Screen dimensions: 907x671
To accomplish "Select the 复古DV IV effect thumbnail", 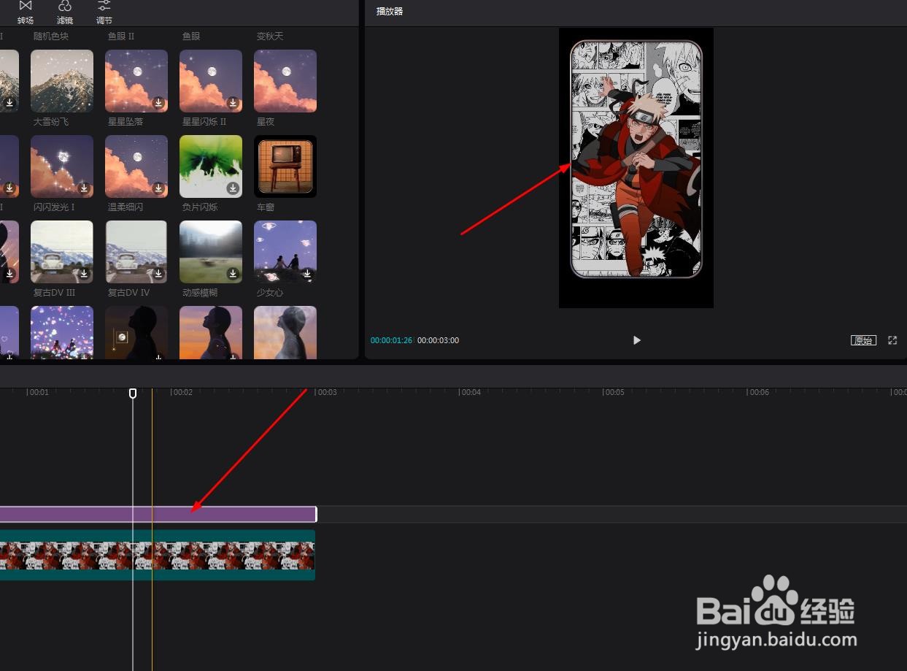I will tap(136, 252).
